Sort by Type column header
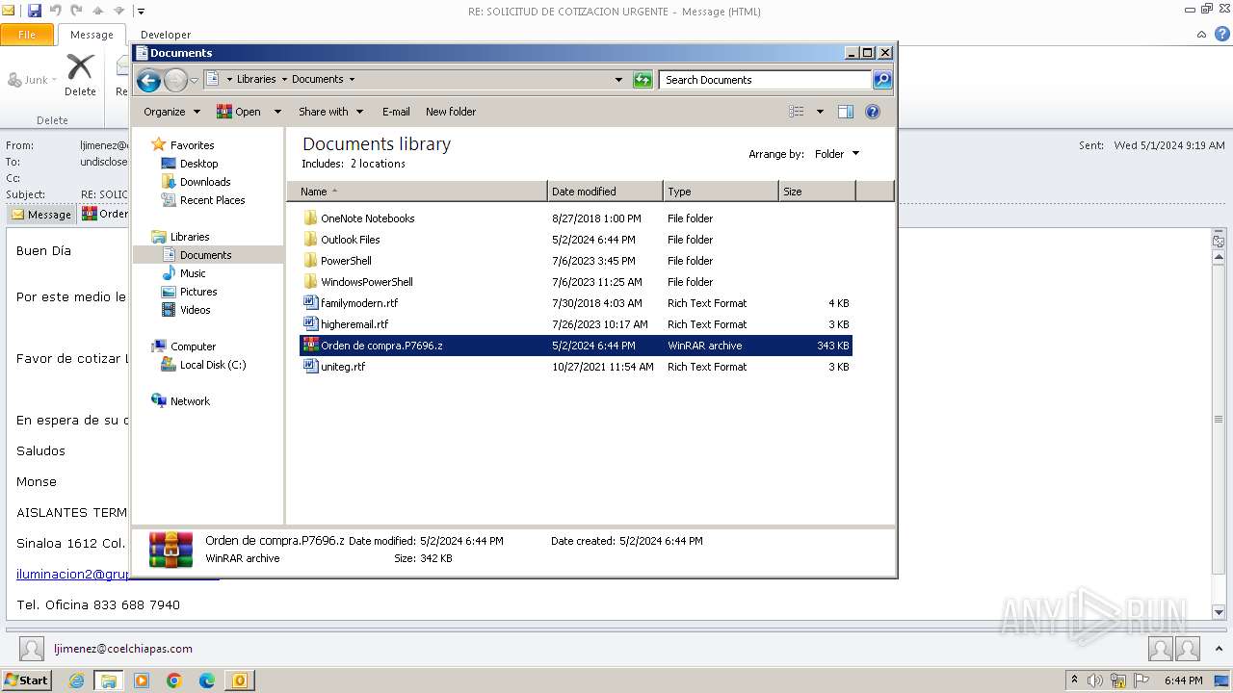Viewport: 1233px width, 693px height. (x=721, y=192)
